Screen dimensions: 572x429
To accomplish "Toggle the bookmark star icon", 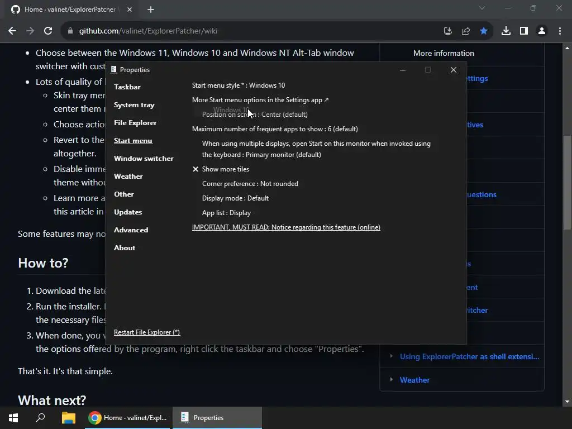I will [x=484, y=31].
